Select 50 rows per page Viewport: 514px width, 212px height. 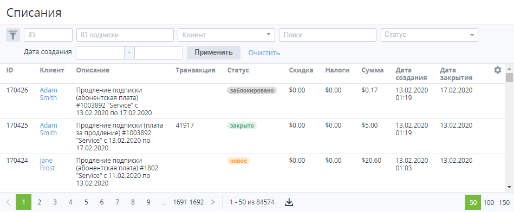[x=473, y=202]
